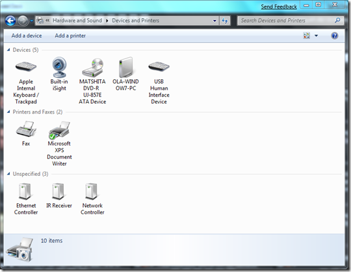The width and height of the screenshot is (351, 272).
Task: Expand the breadcrumb double chevron
Action: click(47, 20)
